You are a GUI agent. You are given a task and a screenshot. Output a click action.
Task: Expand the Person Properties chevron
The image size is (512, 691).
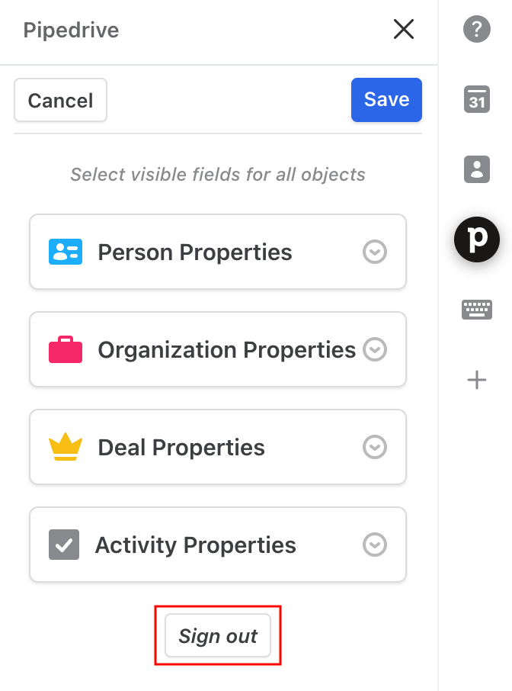(375, 252)
